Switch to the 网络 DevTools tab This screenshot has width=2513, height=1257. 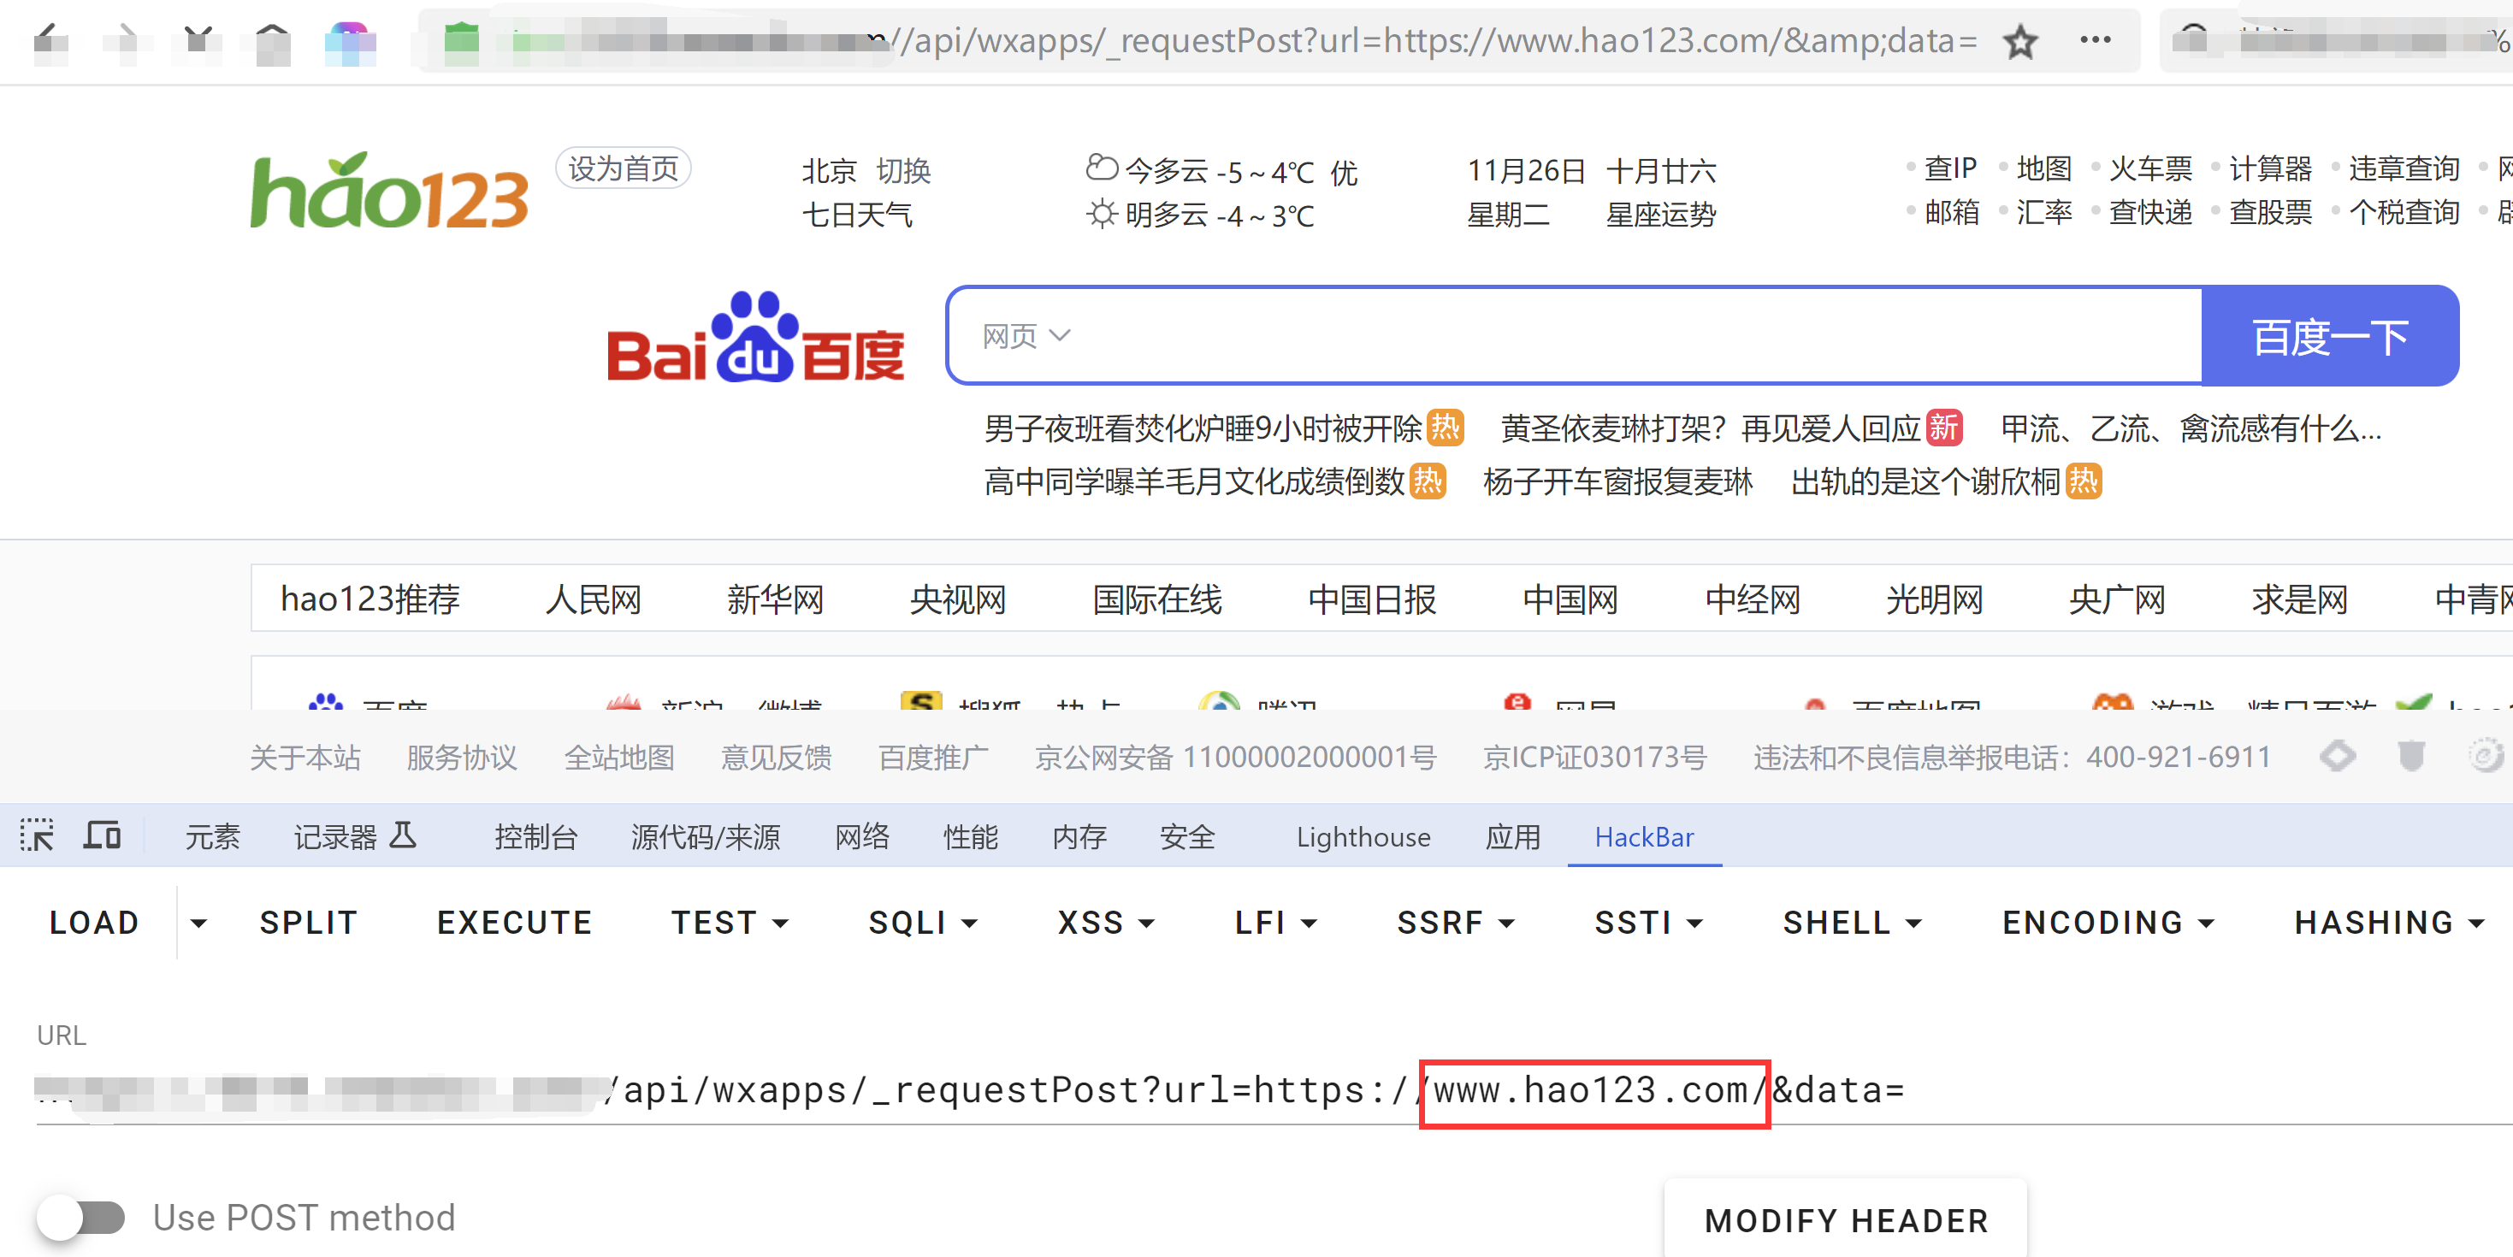click(x=861, y=836)
